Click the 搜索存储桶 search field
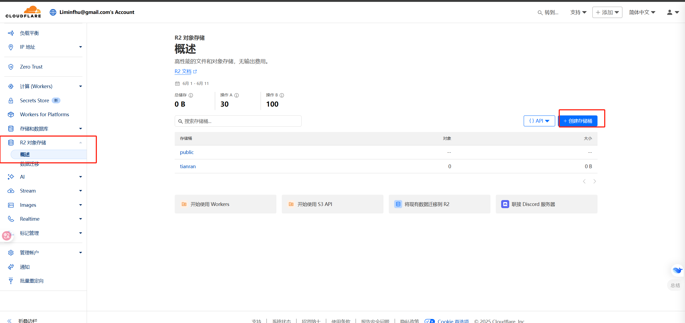The image size is (685, 323). pos(238,121)
